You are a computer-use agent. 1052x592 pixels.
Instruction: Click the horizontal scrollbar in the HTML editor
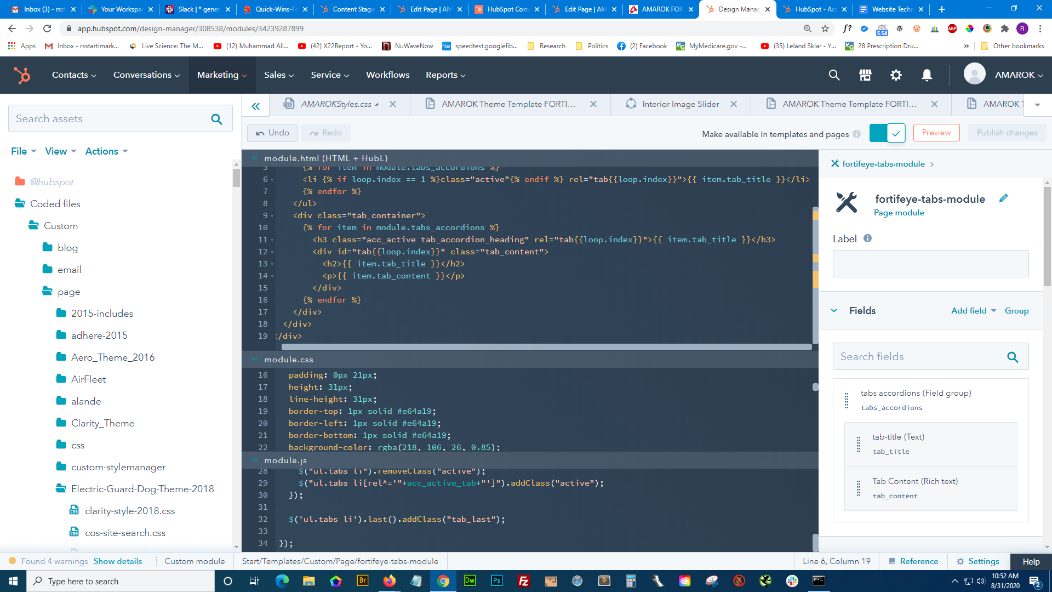coord(546,347)
